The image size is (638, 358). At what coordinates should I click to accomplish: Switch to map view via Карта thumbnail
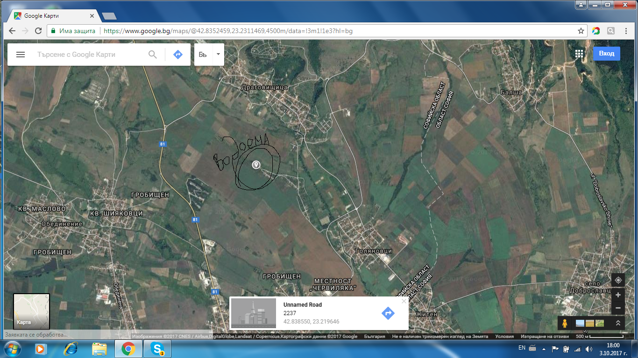coord(31,311)
